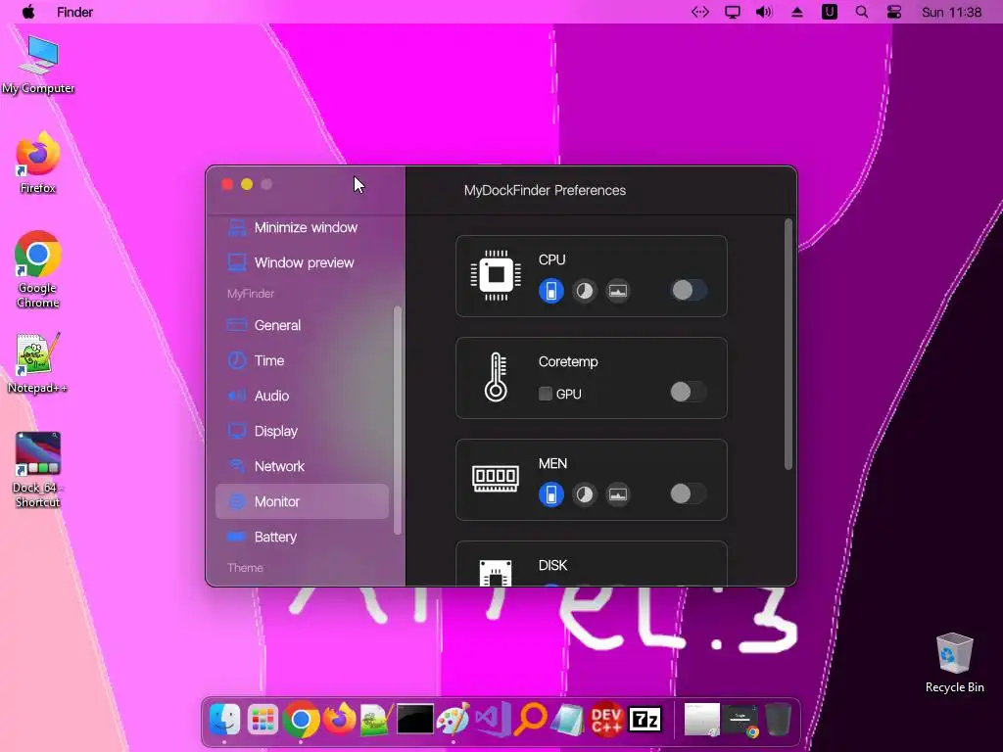Open the trash can in dock
This screenshot has width=1003, height=752.
[778, 720]
